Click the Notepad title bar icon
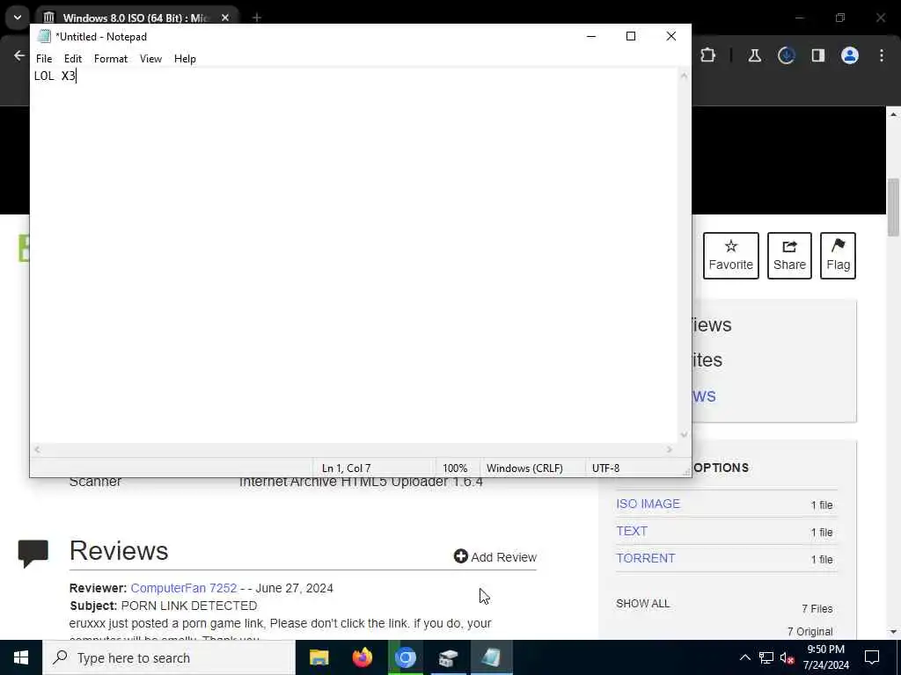The image size is (901, 675). (x=44, y=36)
